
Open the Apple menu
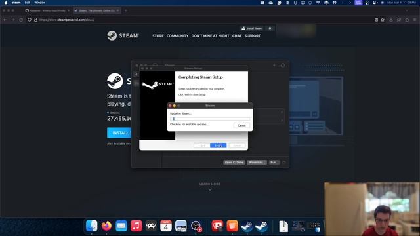coord(6,3)
